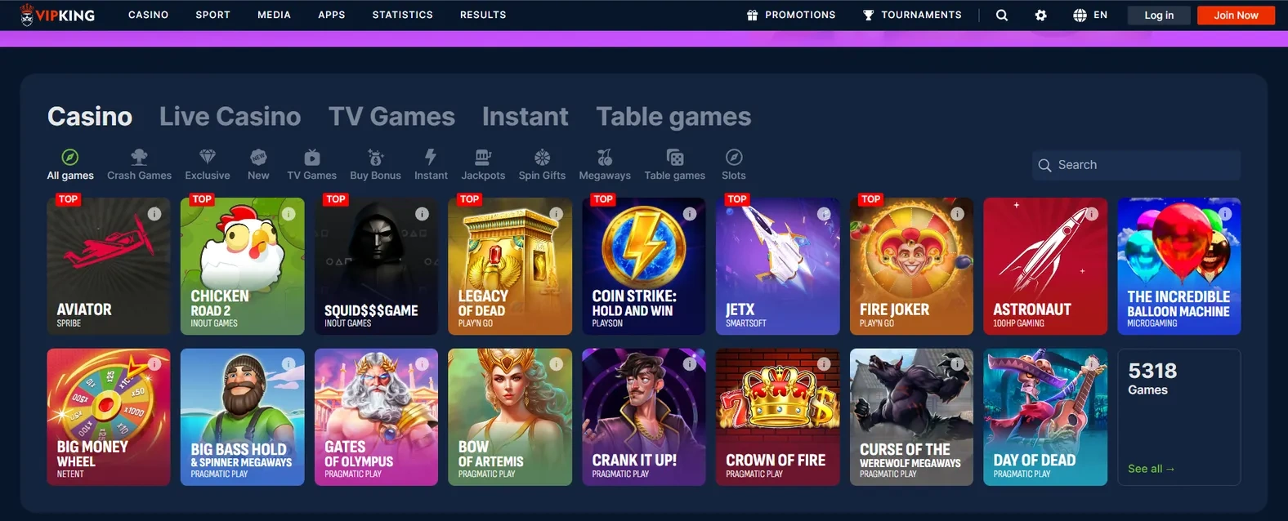The height and width of the screenshot is (521, 1288).
Task: Click the Log in button
Action: 1159,15
